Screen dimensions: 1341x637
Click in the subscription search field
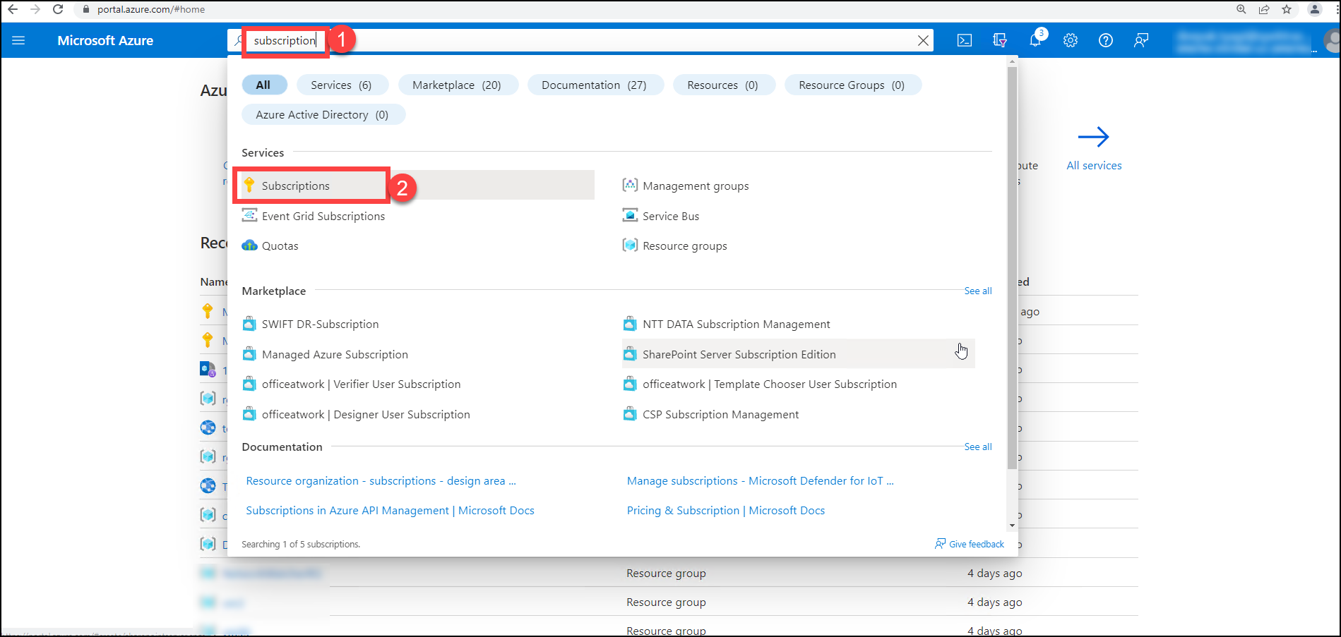coord(579,40)
